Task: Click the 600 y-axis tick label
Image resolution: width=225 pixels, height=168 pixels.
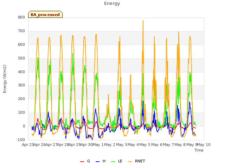Action: (21, 45)
